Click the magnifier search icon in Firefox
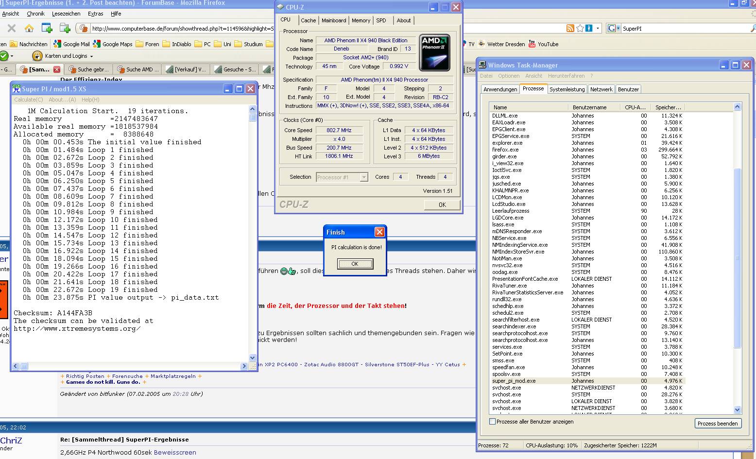 (753, 28)
